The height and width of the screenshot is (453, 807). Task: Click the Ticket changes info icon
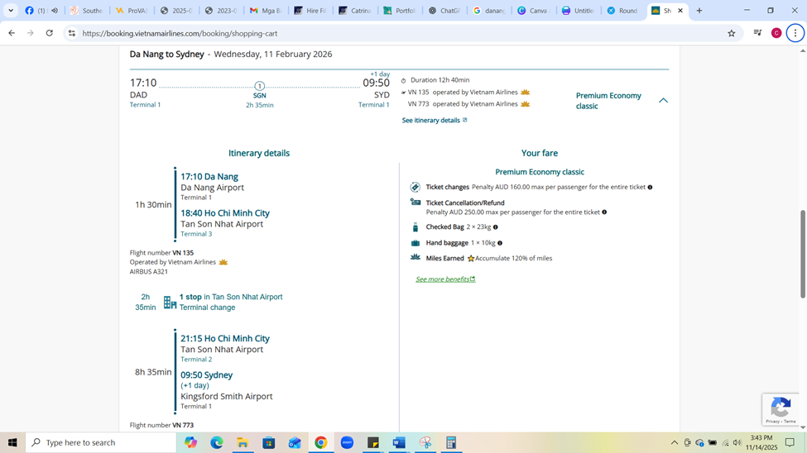pyautogui.click(x=650, y=187)
